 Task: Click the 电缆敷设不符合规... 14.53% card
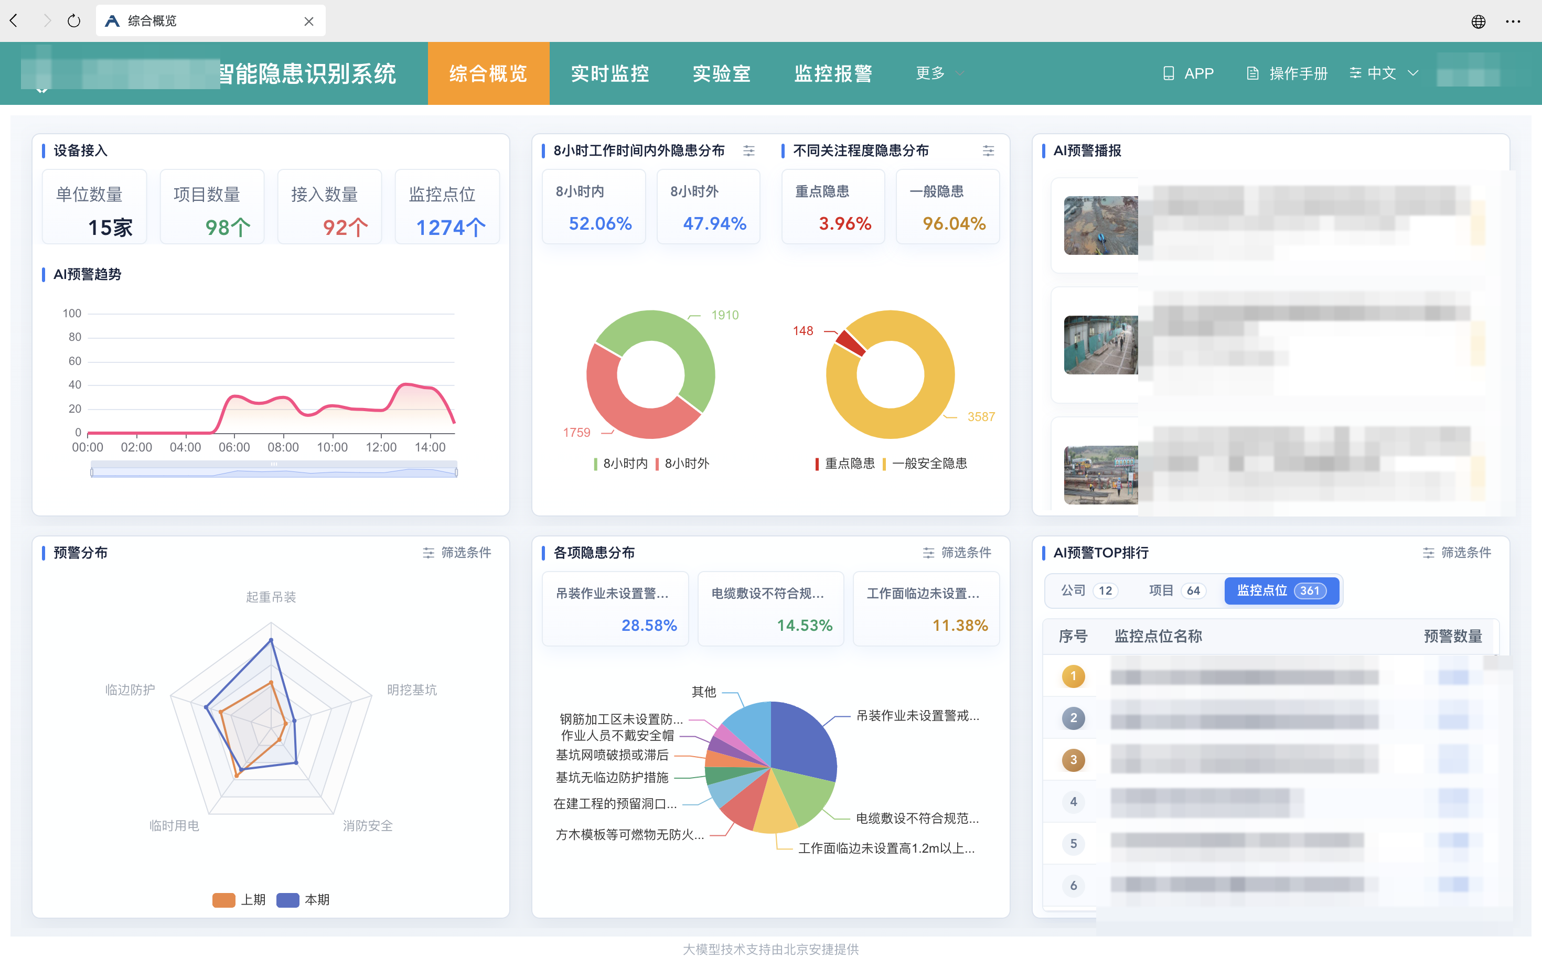[771, 609]
